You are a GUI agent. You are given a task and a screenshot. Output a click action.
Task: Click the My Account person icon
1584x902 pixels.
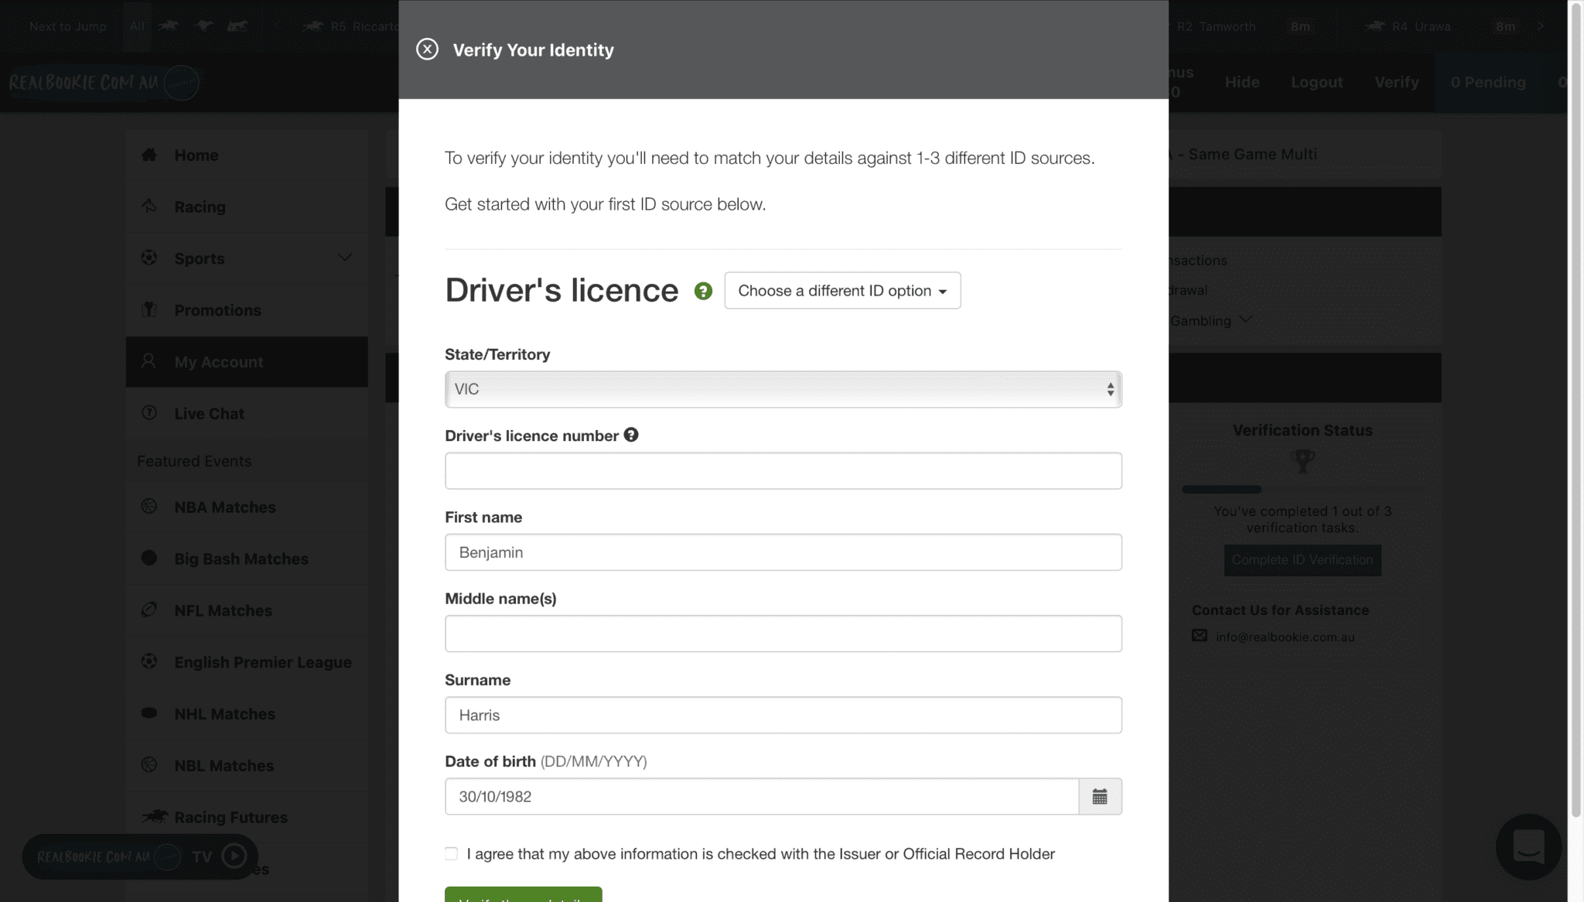[149, 361]
